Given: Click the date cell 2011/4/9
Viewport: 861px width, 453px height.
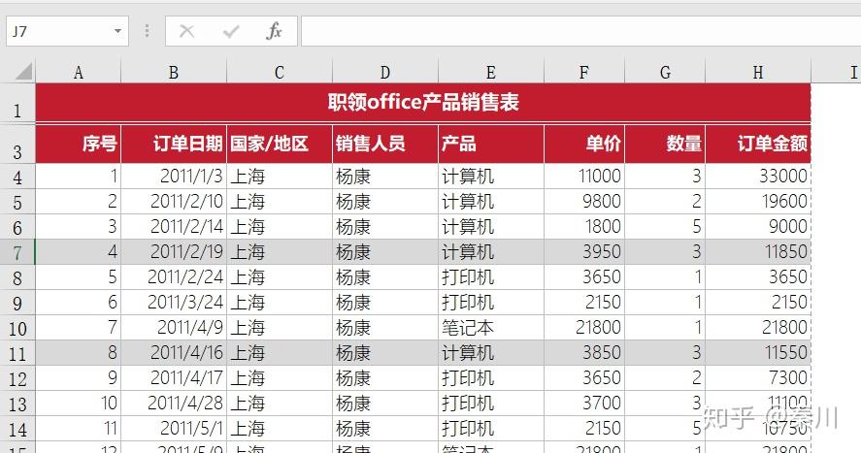Looking at the screenshot, I should click(174, 328).
